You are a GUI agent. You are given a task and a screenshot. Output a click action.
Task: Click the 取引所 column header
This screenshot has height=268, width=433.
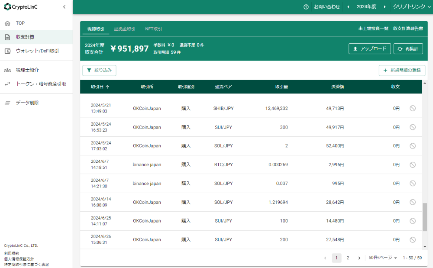[147, 87]
